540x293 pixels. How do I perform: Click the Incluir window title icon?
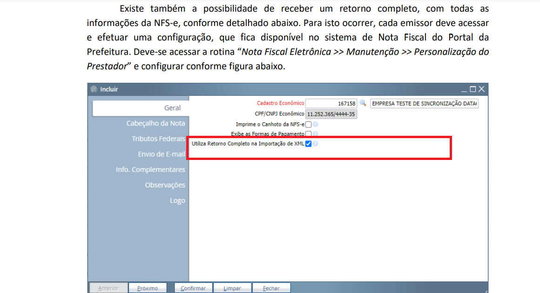[94, 89]
